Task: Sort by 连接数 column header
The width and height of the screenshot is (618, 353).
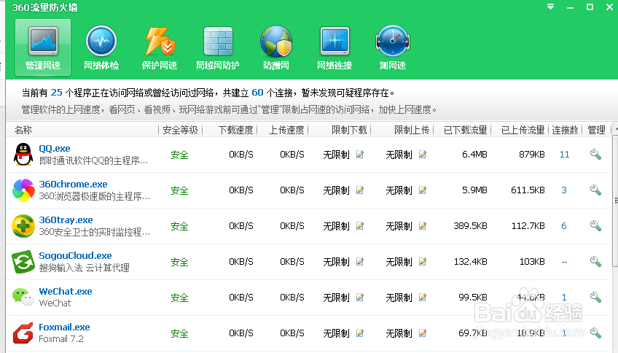Action: pyautogui.click(x=565, y=130)
